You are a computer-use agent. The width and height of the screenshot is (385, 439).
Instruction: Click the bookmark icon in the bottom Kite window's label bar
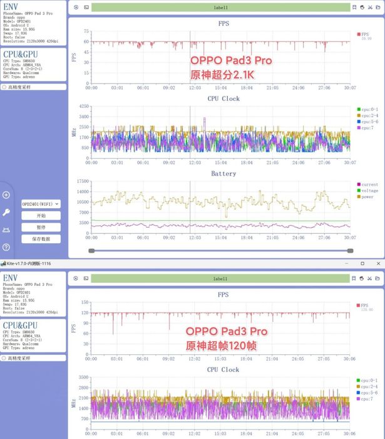[x=354, y=278]
